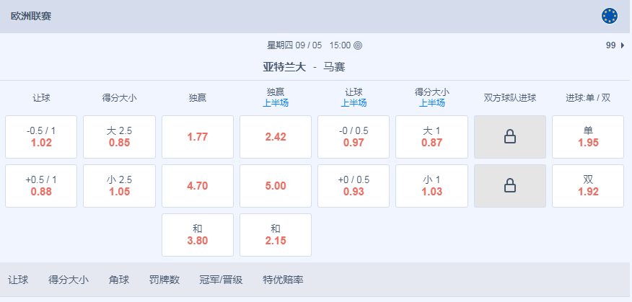
Task: Select the 双 even goals 1.92
Action: click(x=588, y=186)
